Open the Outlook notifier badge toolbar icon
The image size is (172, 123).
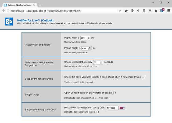tap(162, 10)
